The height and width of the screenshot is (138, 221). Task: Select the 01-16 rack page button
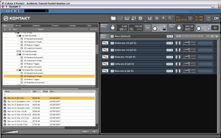(179, 36)
